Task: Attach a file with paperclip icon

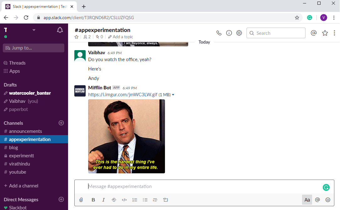Action: pos(81,200)
